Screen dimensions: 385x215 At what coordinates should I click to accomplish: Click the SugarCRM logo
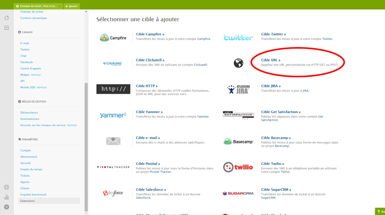click(238, 193)
